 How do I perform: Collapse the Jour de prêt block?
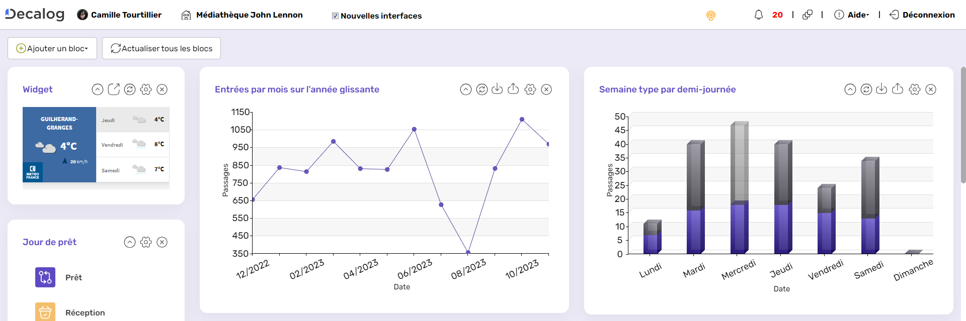point(130,242)
